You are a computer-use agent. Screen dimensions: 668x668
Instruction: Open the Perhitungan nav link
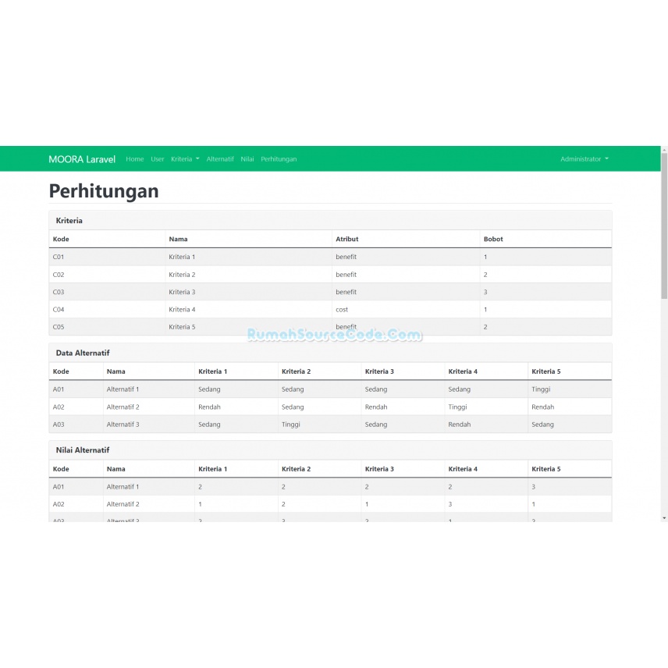pos(279,159)
